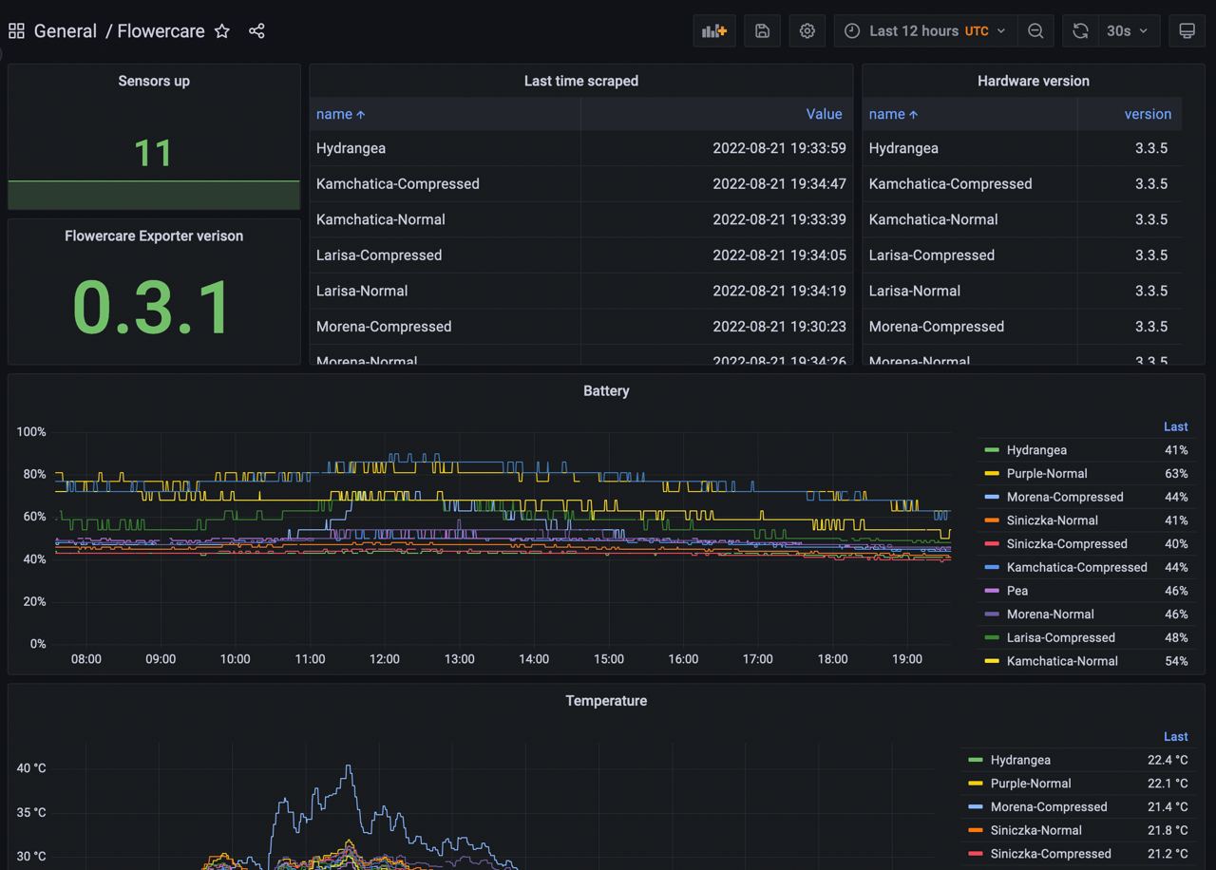Click the Kamchatica-Normal color swatch in Battery legend
Viewport: 1216px width, 870px height.
pyautogui.click(x=992, y=661)
